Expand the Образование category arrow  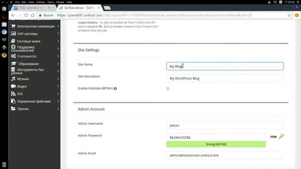tap(58, 64)
